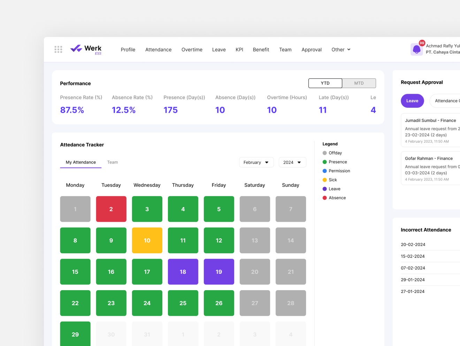This screenshot has width=460, height=346.
Task: Select the My Attendance tab
Action: (81, 162)
